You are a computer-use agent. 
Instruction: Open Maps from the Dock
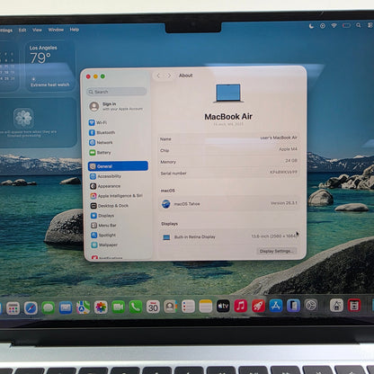click(84, 307)
